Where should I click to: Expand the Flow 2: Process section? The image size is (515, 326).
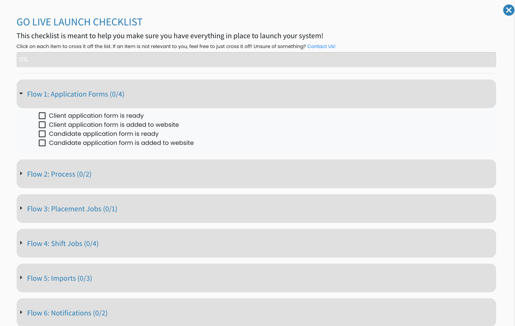pyautogui.click(x=59, y=174)
